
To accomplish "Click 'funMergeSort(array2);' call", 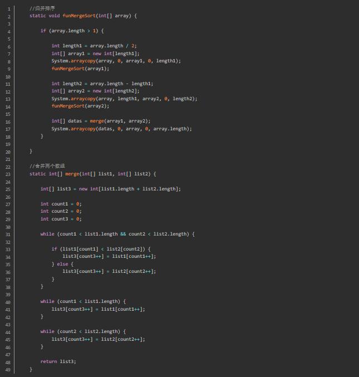I will click(x=80, y=106).
